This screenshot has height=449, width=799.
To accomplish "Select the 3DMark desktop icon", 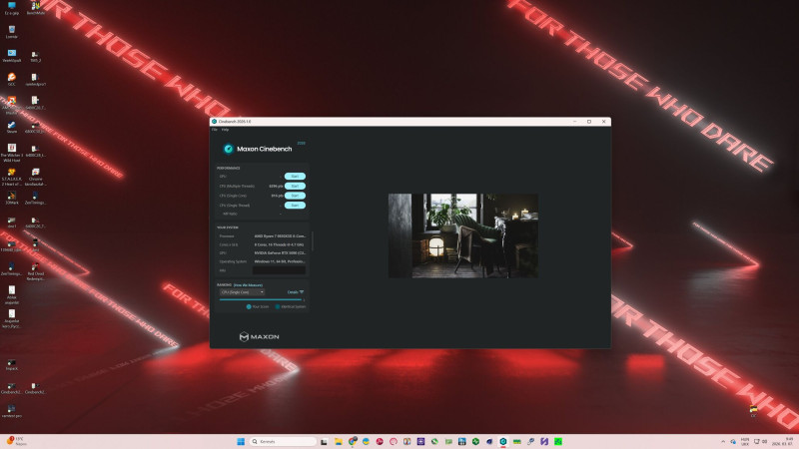I will 11,198.
